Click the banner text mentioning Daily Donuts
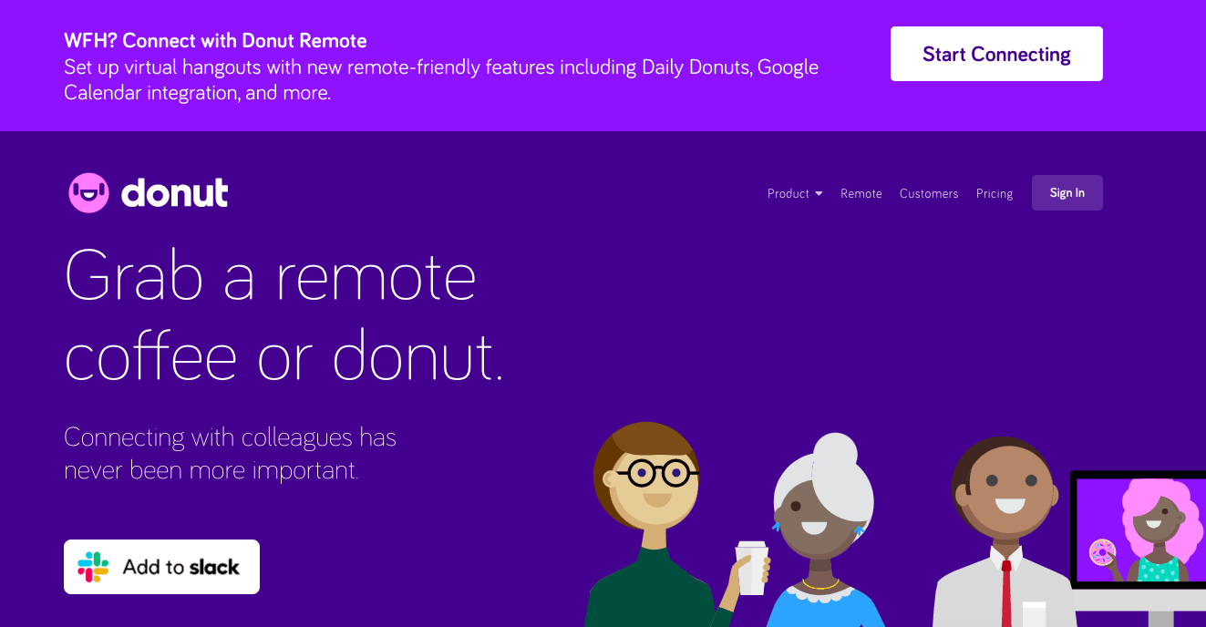Image resolution: width=1206 pixels, height=627 pixels. 441,79
